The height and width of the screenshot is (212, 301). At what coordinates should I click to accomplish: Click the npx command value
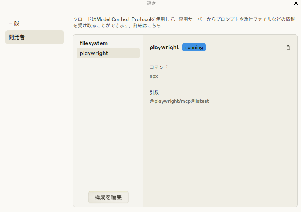pyautogui.click(x=154, y=76)
